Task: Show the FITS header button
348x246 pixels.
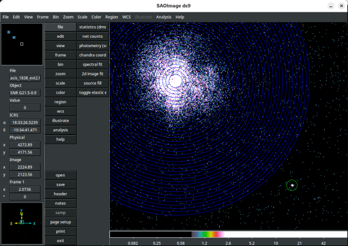Action: coord(60,194)
